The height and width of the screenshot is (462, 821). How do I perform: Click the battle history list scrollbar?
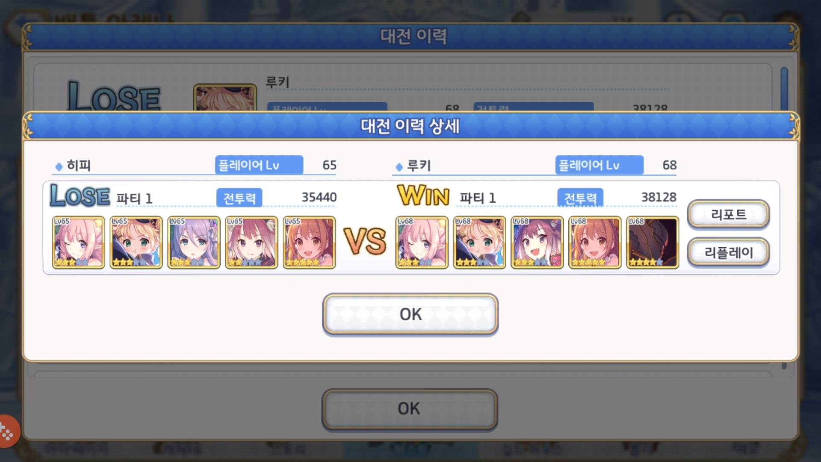tap(784, 89)
